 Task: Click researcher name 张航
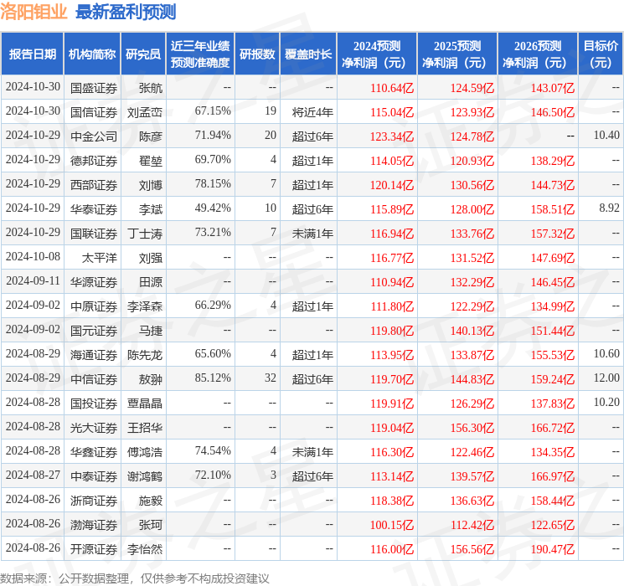151,88
